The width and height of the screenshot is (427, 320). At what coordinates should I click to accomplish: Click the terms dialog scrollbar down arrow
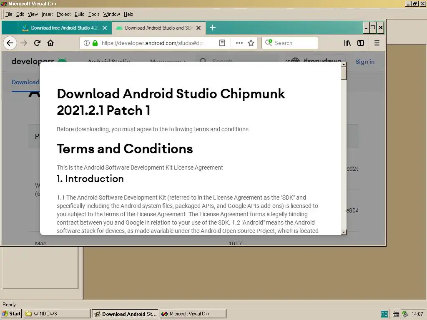coord(344,232)
